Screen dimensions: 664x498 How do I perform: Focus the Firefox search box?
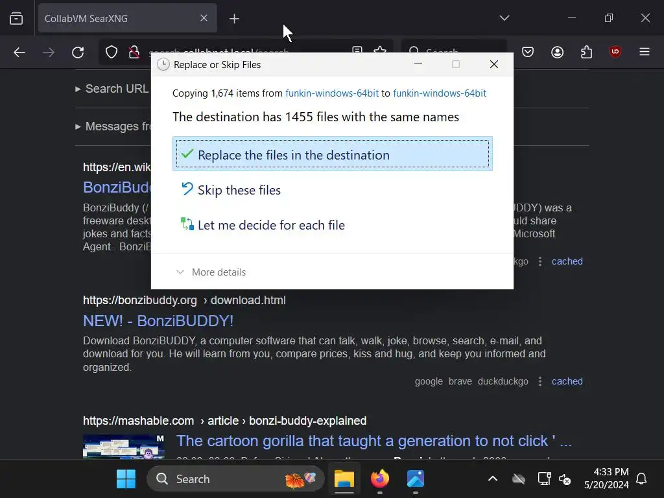(454, 49)
